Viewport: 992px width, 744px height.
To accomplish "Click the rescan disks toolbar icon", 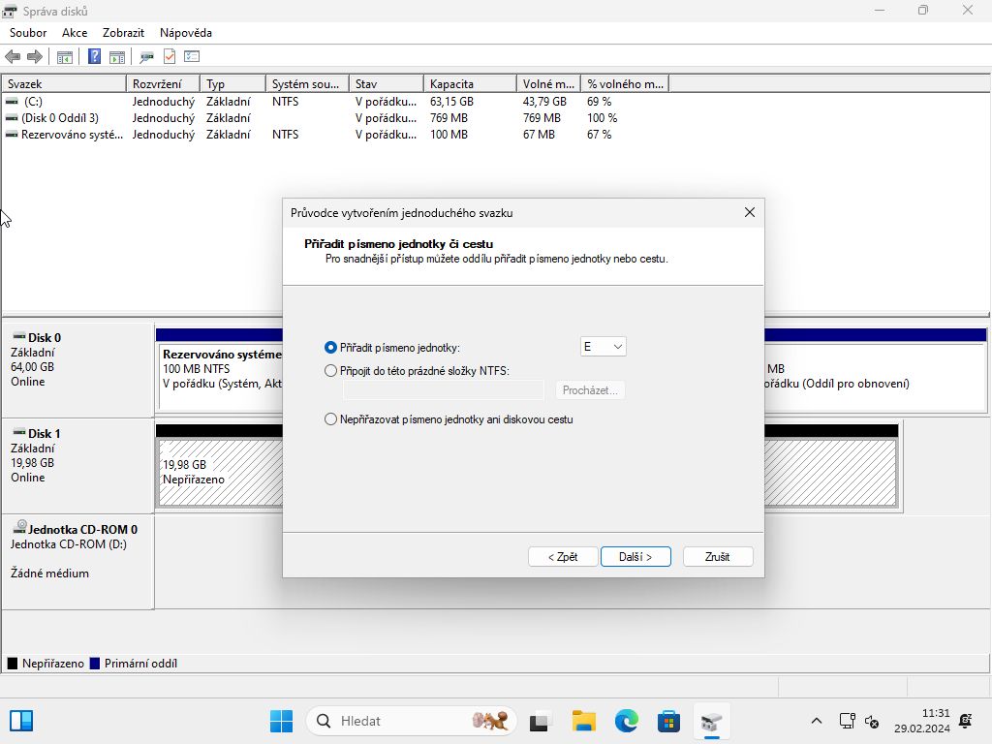I will [147, 57].
